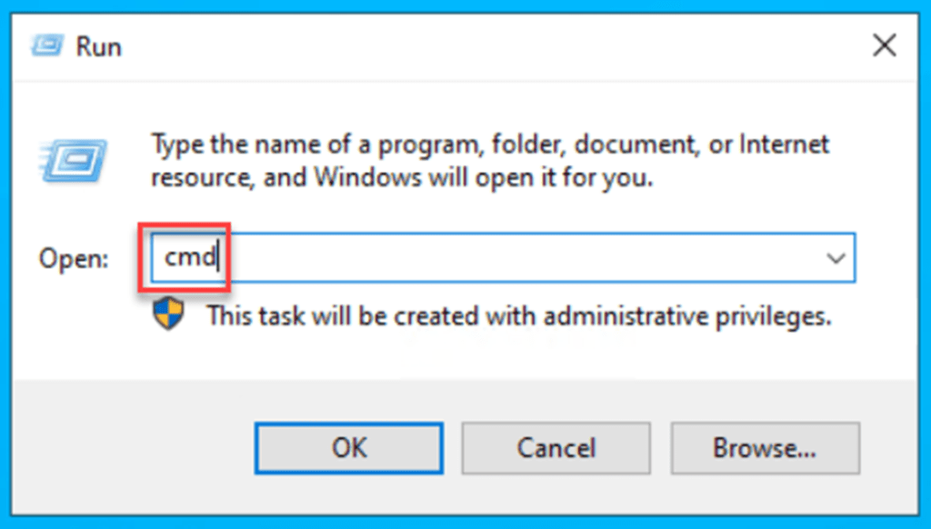
Task: Click the 'Open:' label
Action: point(73,259)
